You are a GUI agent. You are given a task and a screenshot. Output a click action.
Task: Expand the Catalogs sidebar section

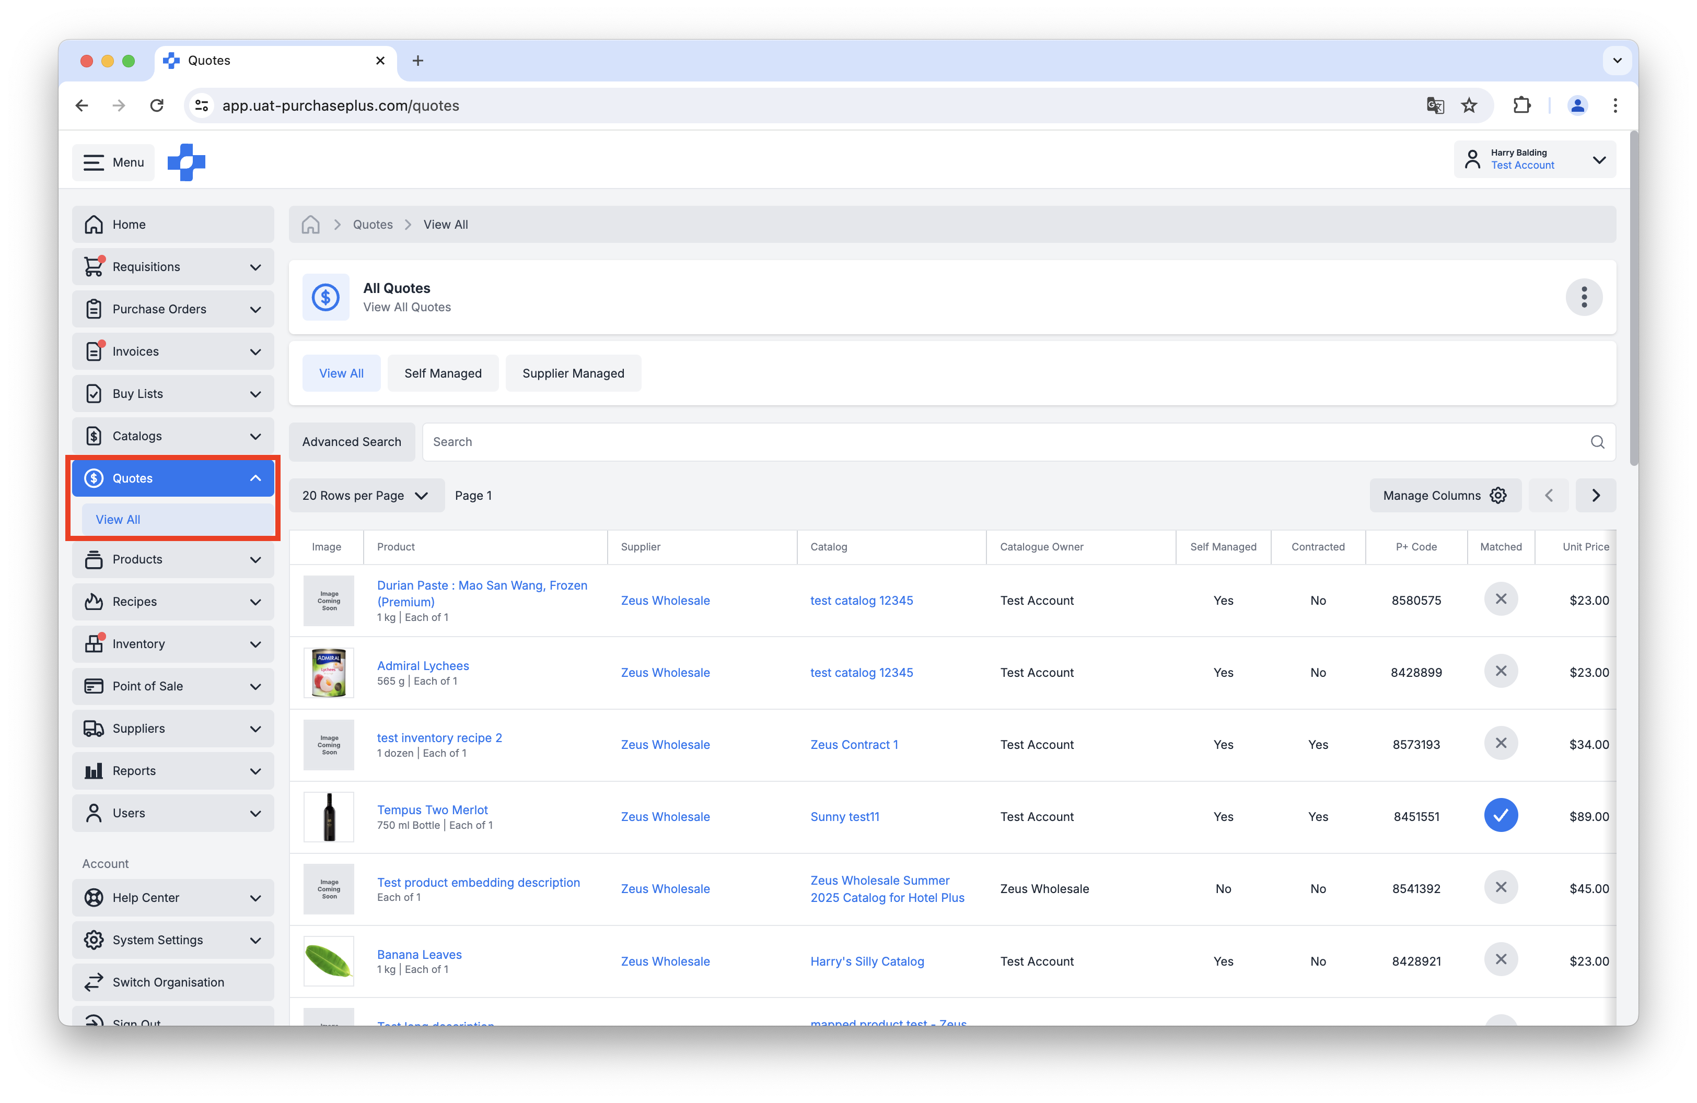click(x=173, y=436)
